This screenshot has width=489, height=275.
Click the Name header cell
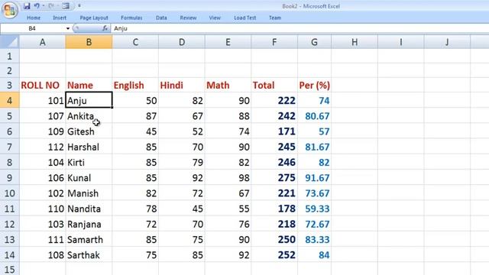tap(89, 85)
